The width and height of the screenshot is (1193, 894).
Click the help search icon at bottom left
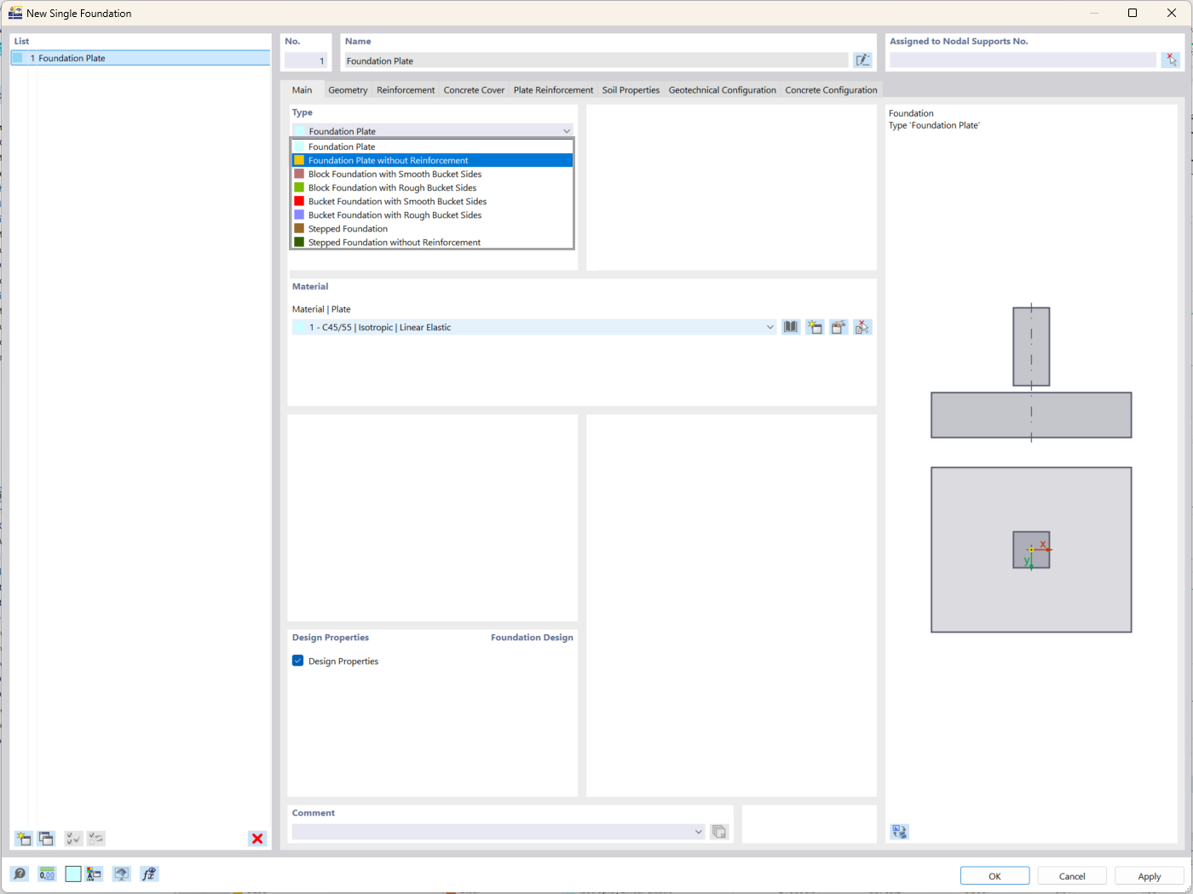coord(20,874)
